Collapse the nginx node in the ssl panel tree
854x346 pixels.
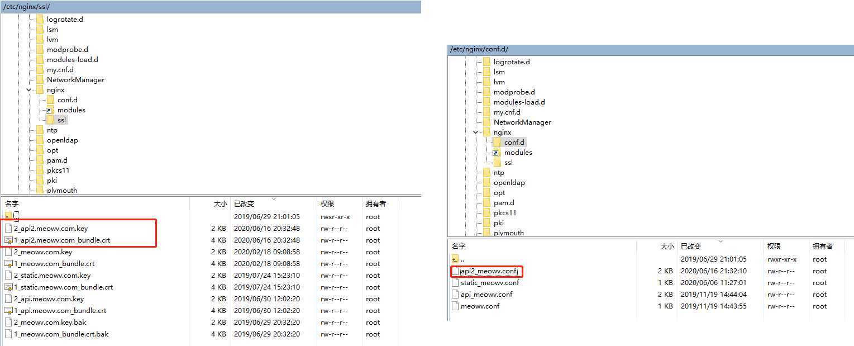point(29,90)
